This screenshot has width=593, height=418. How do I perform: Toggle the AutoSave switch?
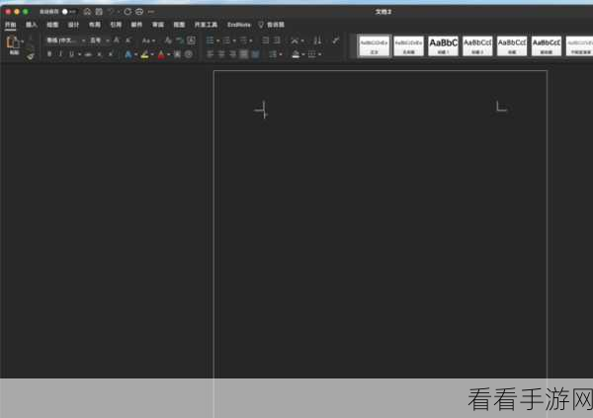69,12
